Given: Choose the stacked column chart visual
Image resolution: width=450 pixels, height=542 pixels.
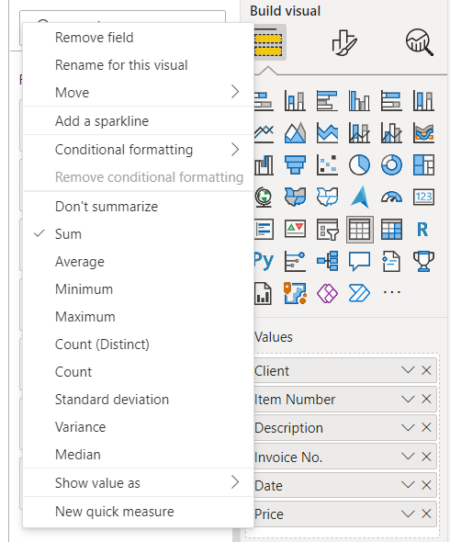Looking at the screenshot, I should point(295,100).
